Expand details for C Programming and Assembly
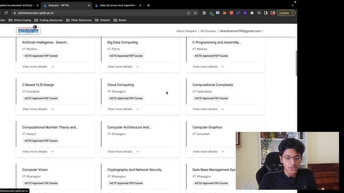 tap(209, 66)
